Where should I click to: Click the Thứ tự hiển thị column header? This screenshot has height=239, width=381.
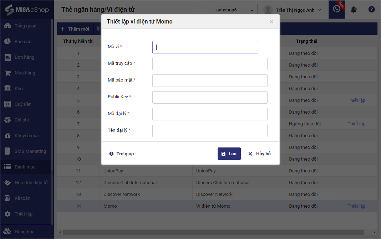point(78,41)
